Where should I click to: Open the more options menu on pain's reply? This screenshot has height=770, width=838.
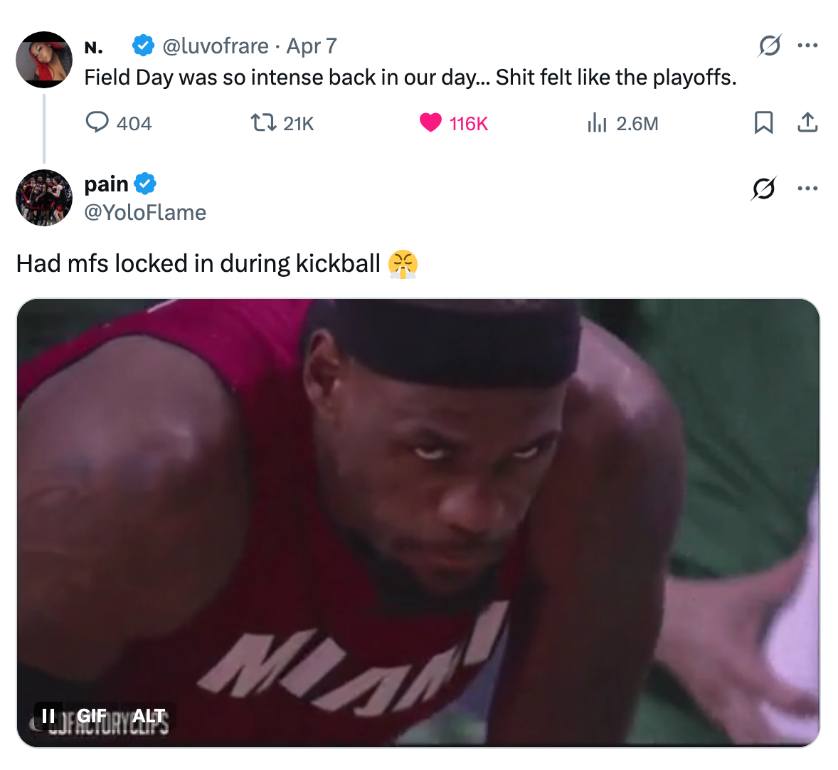coord(807,187)
